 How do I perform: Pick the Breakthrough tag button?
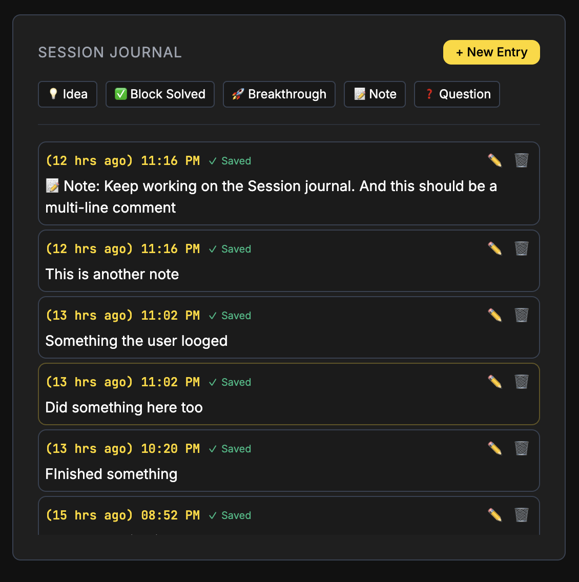tap(279, 94)
